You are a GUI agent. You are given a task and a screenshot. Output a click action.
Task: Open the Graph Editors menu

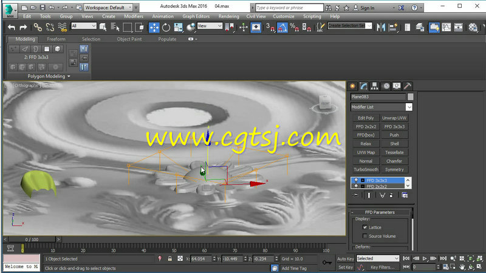(x=196, y=16)
